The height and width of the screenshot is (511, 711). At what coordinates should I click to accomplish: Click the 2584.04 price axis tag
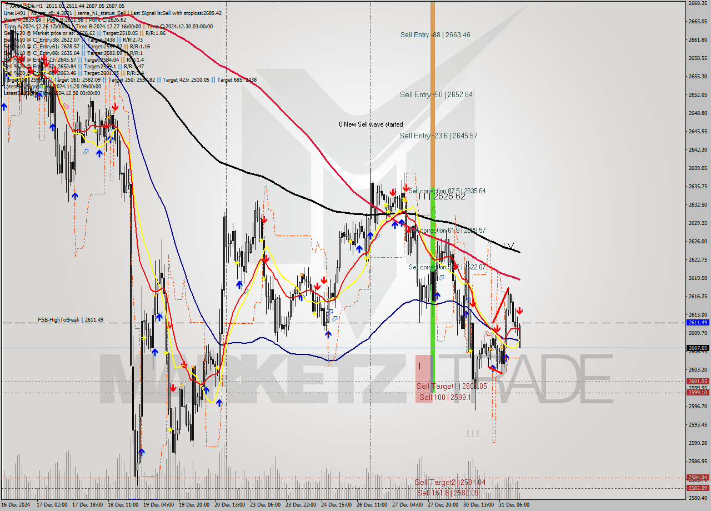[698, 478]
